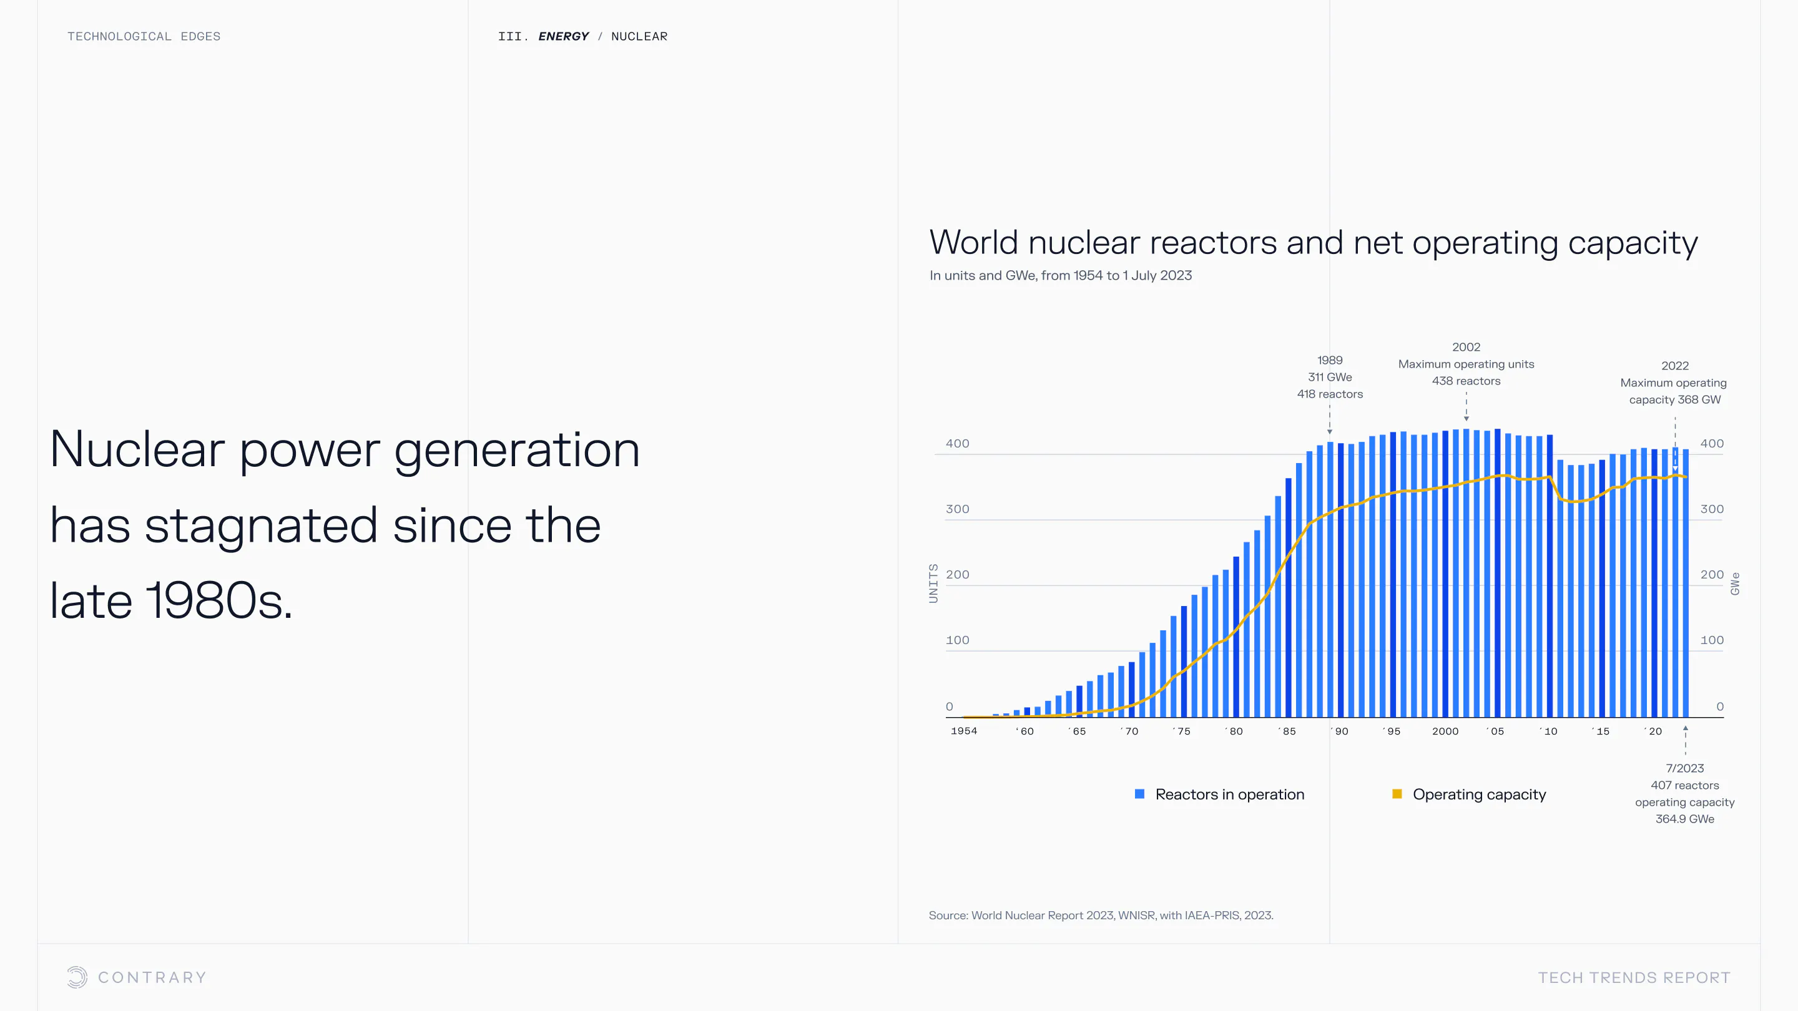Select the NUCLEAR breadcrumb item
This screenshot has height=1011, width=1798.
click(639, 36)
